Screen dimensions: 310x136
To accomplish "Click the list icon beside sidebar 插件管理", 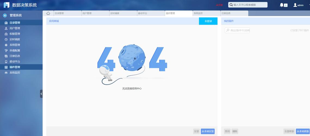I will pyautogui.click(x=6, y=67).
